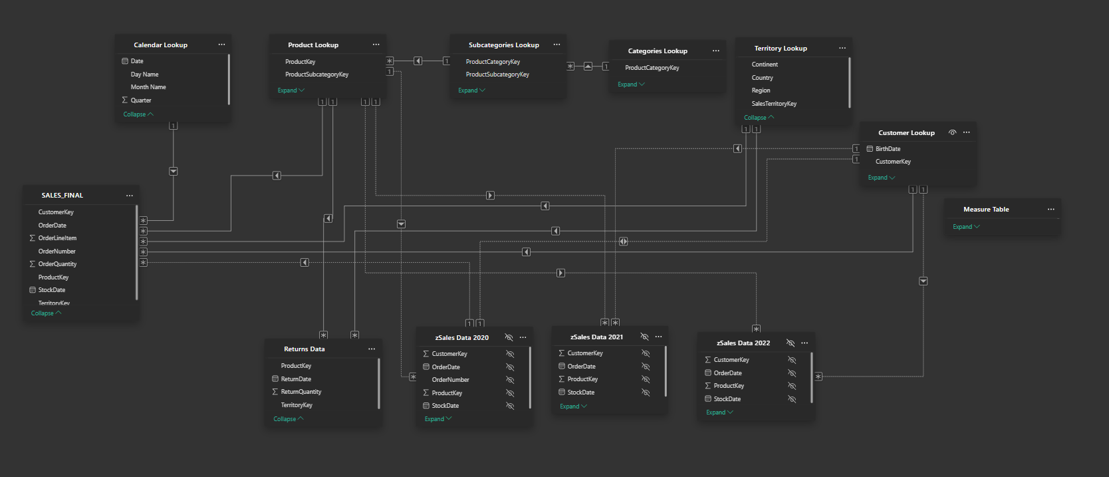The height and width of the screenshot is (477, 1109).
Task: Open Customer Lookup more options menu
Action: [966, 132]
